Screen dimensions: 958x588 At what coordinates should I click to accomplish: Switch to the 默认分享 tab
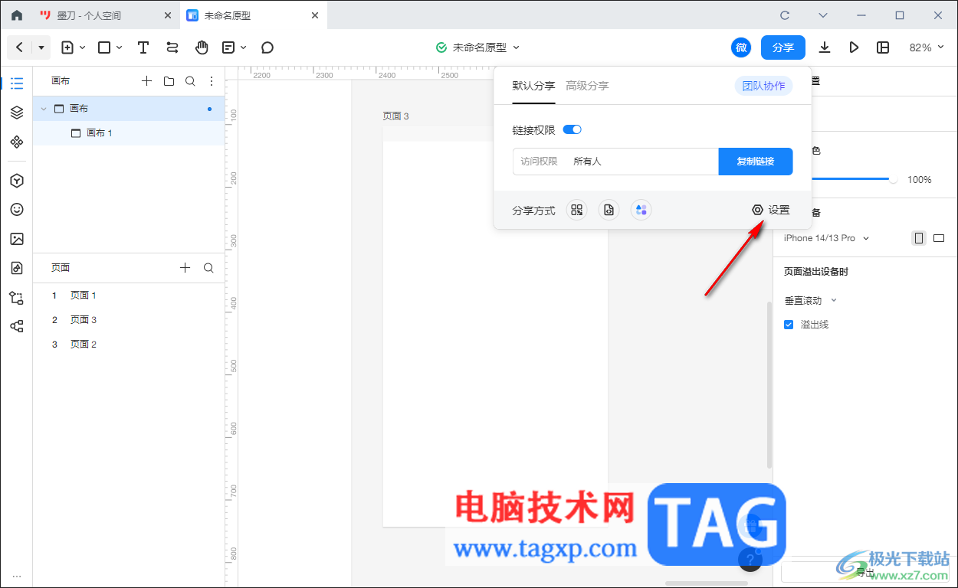(533, 86)
